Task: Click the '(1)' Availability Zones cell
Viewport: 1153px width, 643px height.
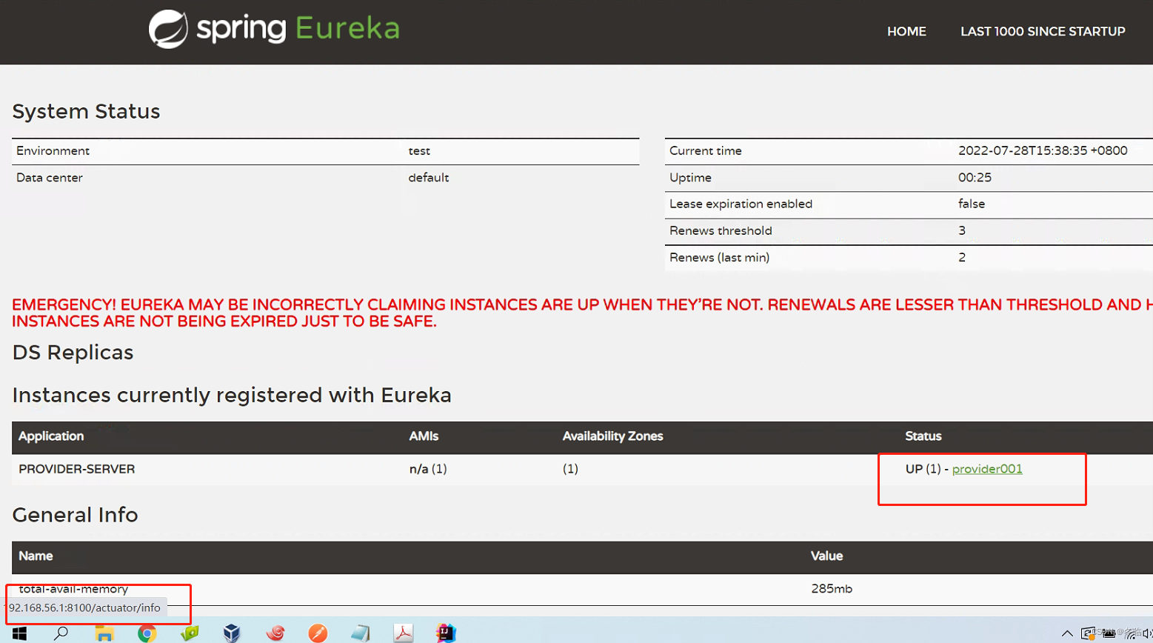Action: click(x=570, y=469)
